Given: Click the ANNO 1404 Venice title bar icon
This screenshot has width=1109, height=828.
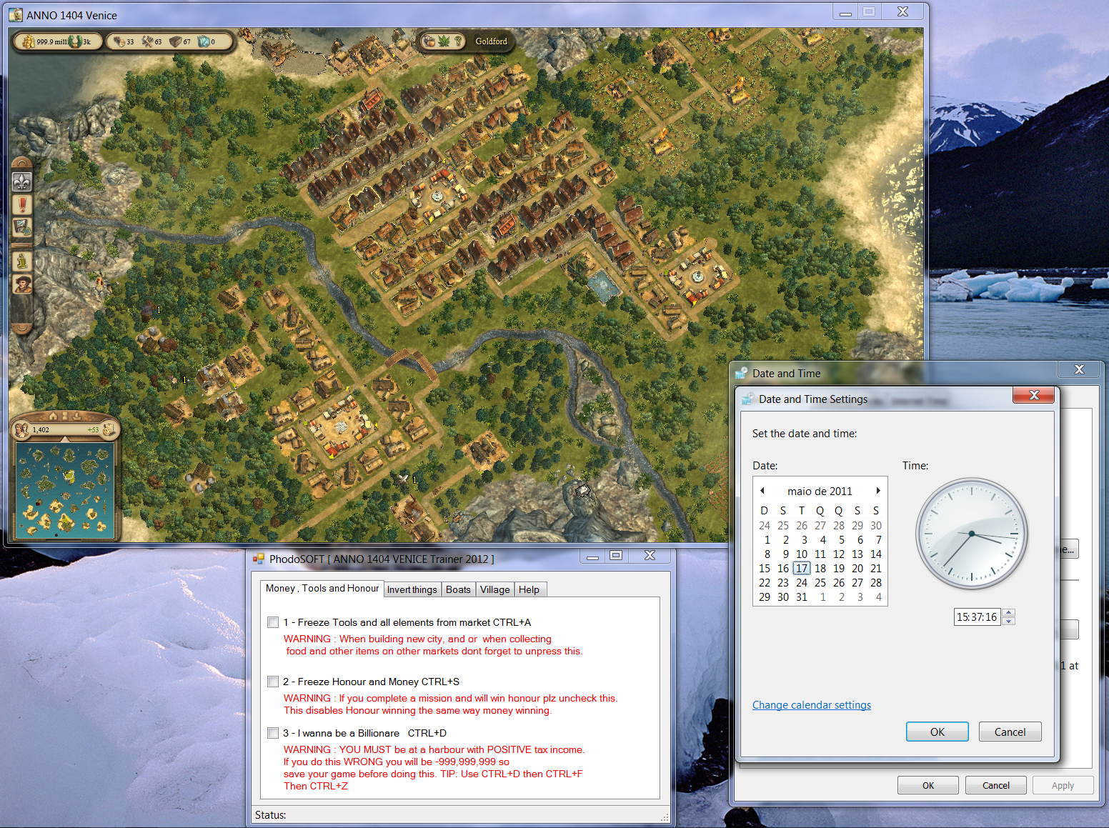Looking at the screenshot, I should coord(16,15).
